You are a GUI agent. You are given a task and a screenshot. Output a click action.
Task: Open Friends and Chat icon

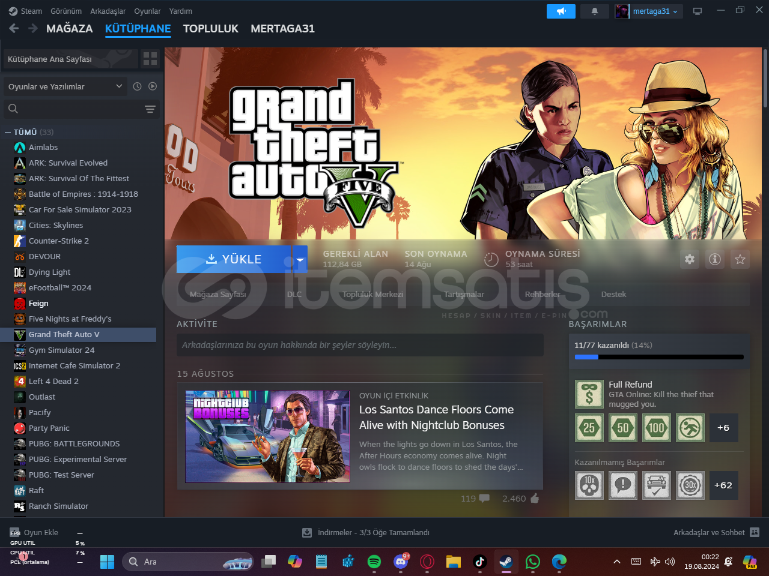755,532
